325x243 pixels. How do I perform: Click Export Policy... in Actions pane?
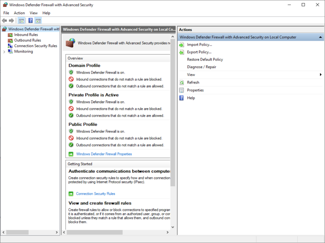coord(199,52)
